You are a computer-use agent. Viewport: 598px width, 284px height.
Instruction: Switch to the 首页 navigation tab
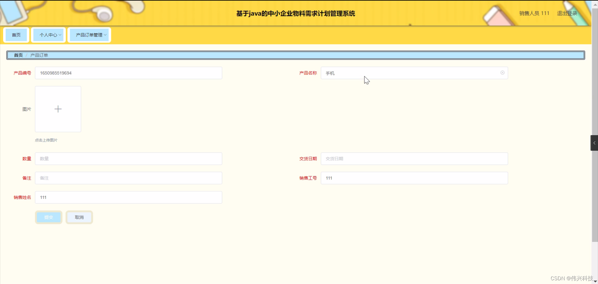point(16,35)
